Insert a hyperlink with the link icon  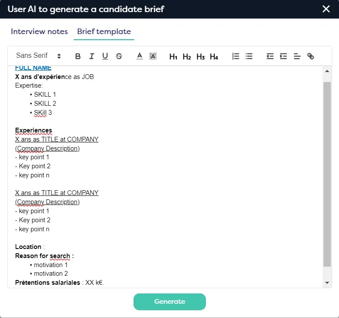(x=311, y=56)
